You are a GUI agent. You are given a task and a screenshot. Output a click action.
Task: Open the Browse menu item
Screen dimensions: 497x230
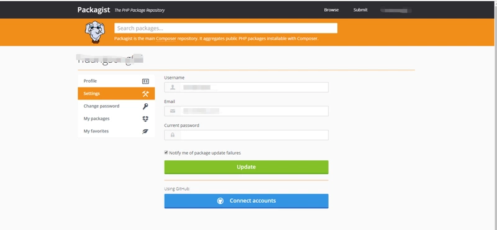(331, 10)
